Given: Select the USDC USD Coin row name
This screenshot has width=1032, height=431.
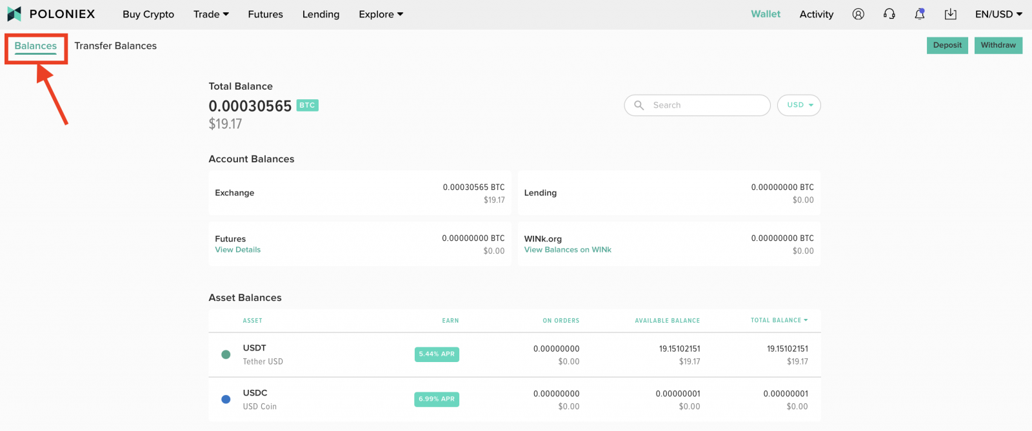Looking at the screenshot, I should (260, 399).
